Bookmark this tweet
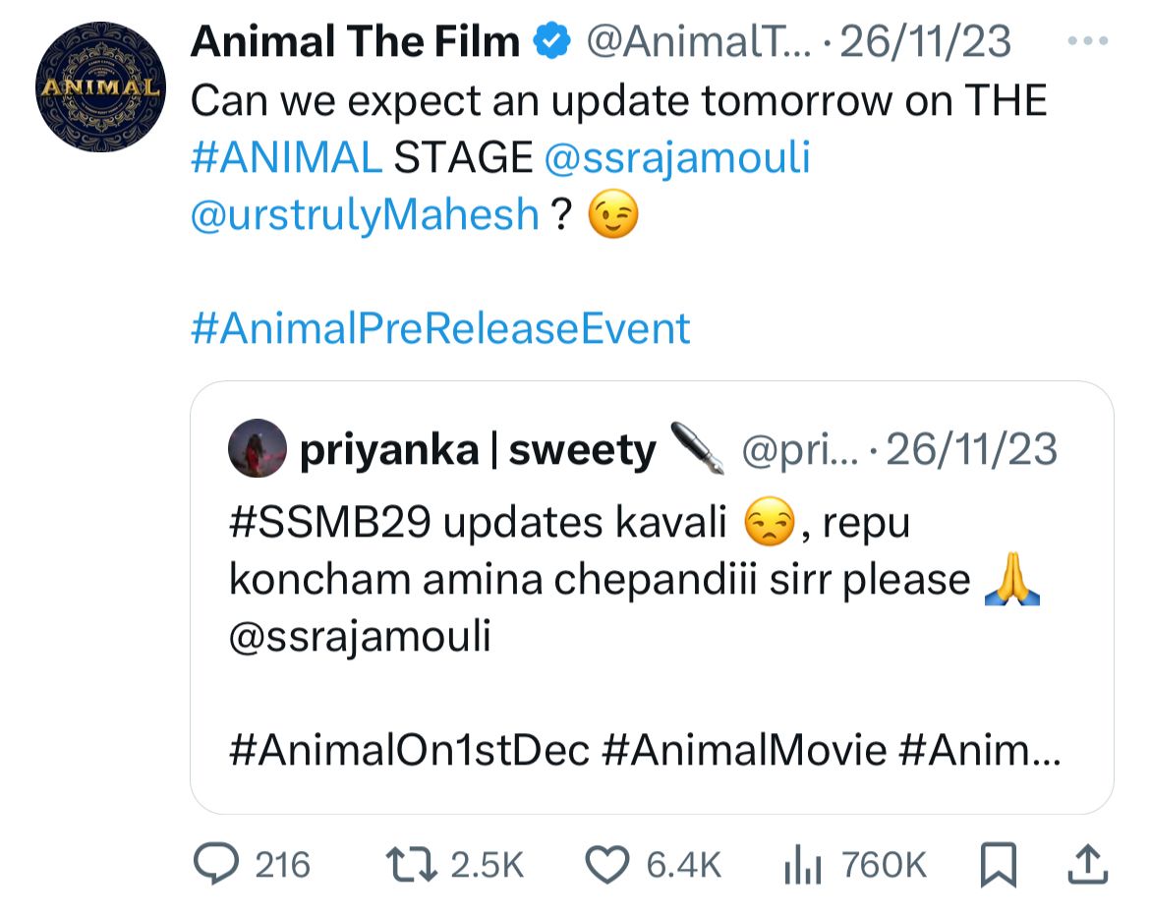 coord(1000,864)
